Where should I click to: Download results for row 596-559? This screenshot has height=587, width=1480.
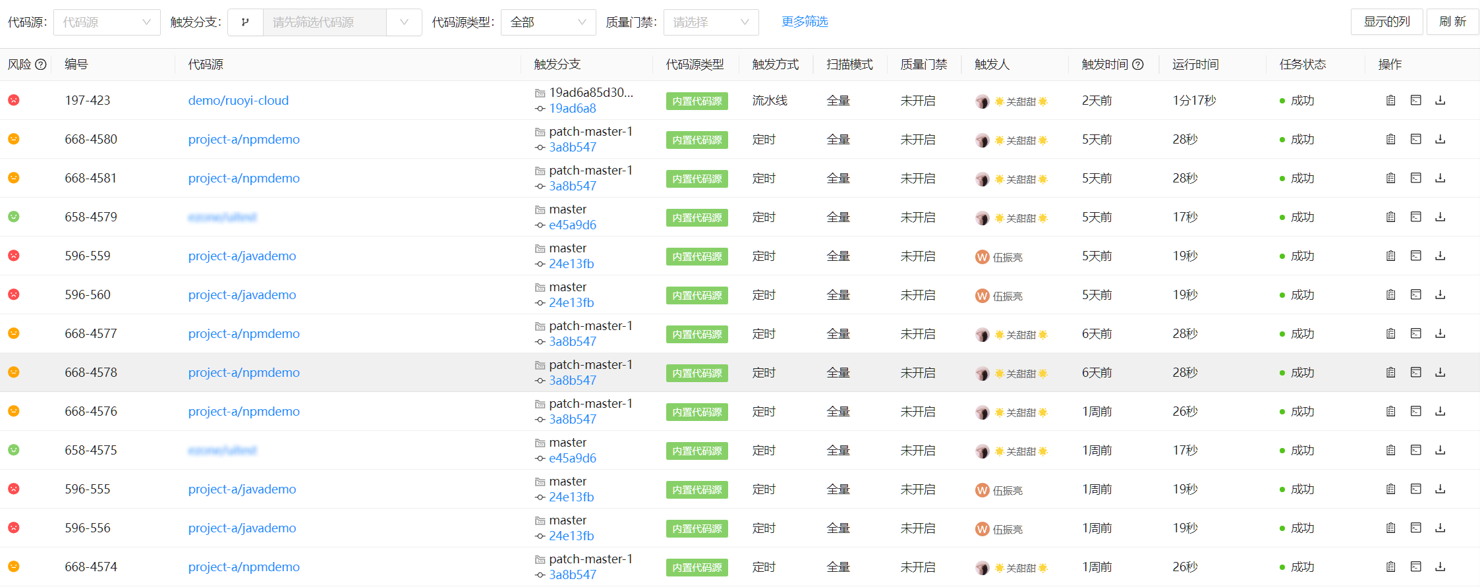1440,256
